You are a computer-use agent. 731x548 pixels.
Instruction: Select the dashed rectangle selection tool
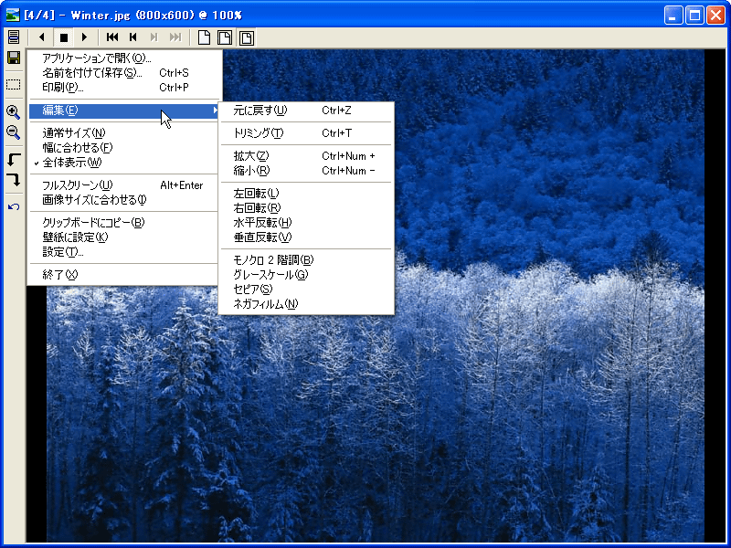(x=13, y=84)
